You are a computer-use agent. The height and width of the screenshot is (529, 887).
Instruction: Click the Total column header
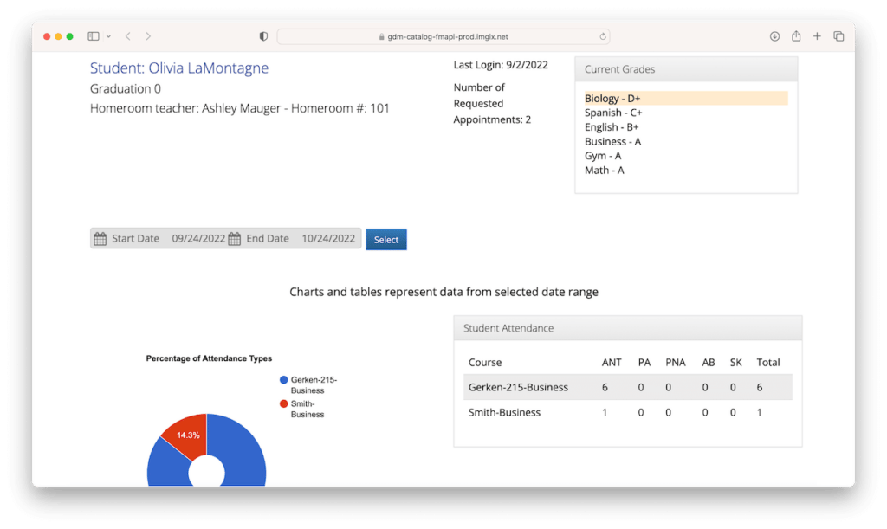coord(768,362)
